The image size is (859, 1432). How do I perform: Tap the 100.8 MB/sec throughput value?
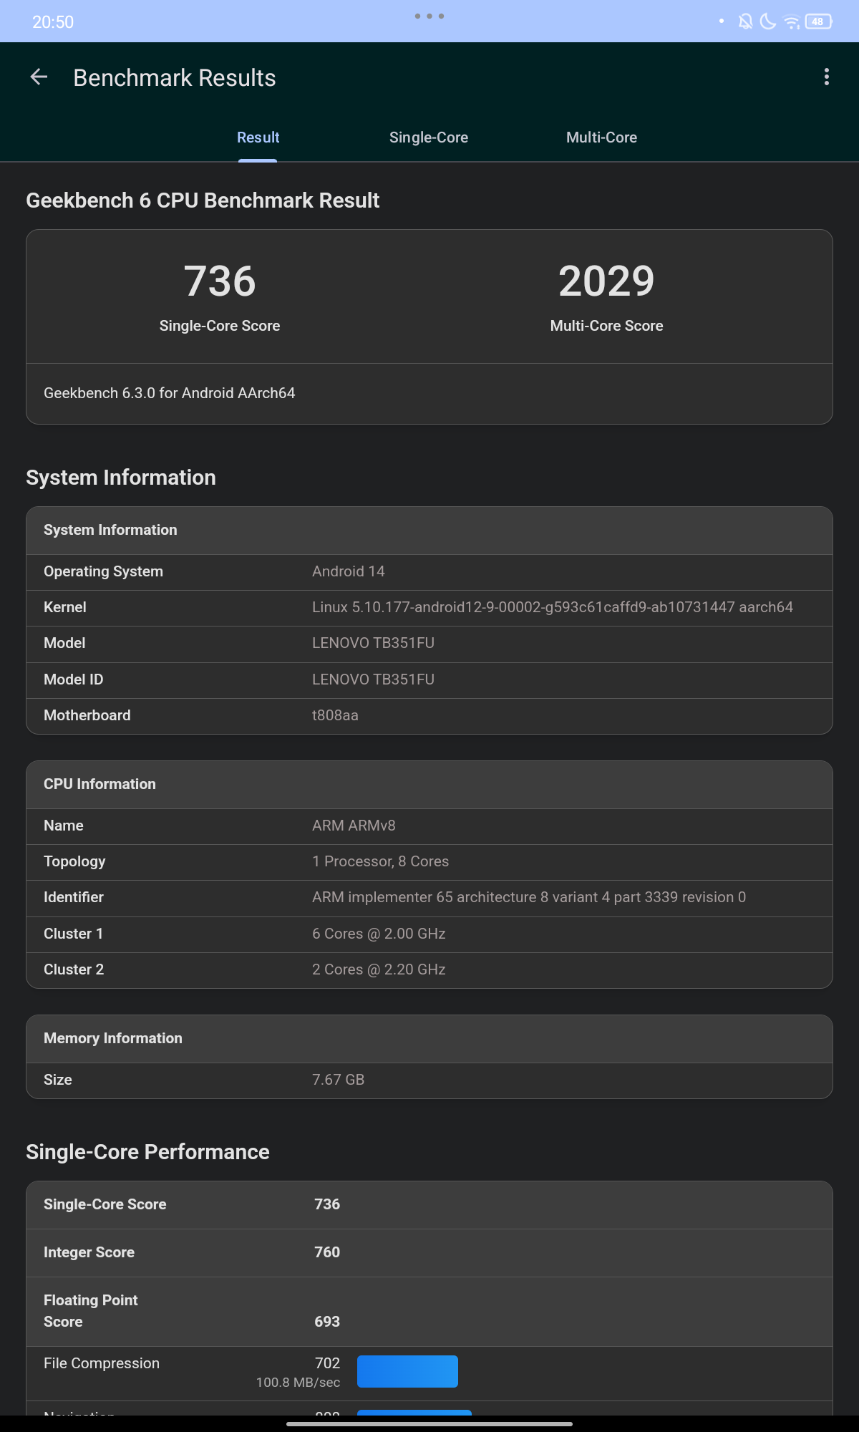pos(298,1383)
